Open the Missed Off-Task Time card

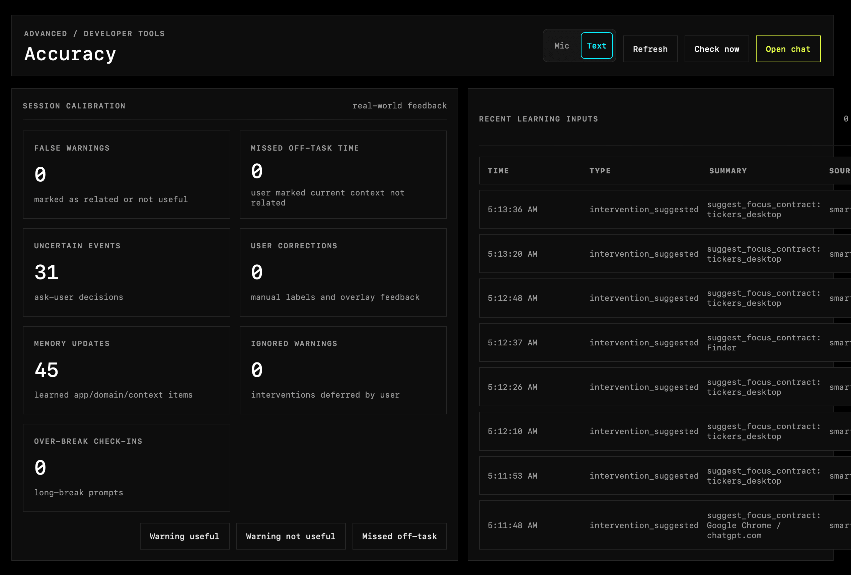click(x=343, y=175)
